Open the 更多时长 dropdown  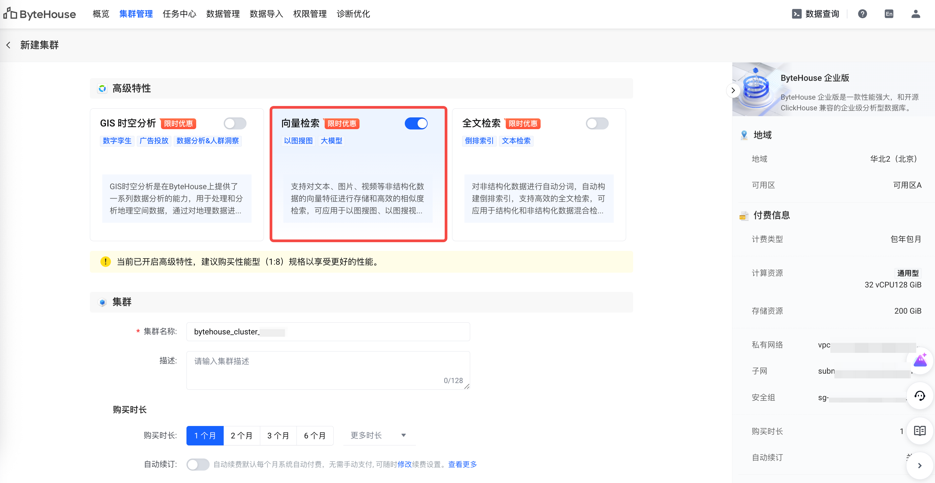[x=379, y=435]
